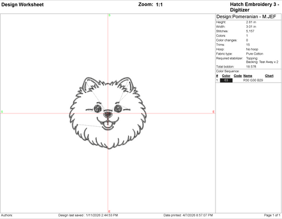The width and height of the screenshot is (282, 219).
Task: Click the 'Fabric type:' label
Action: [x=224, y=54]
